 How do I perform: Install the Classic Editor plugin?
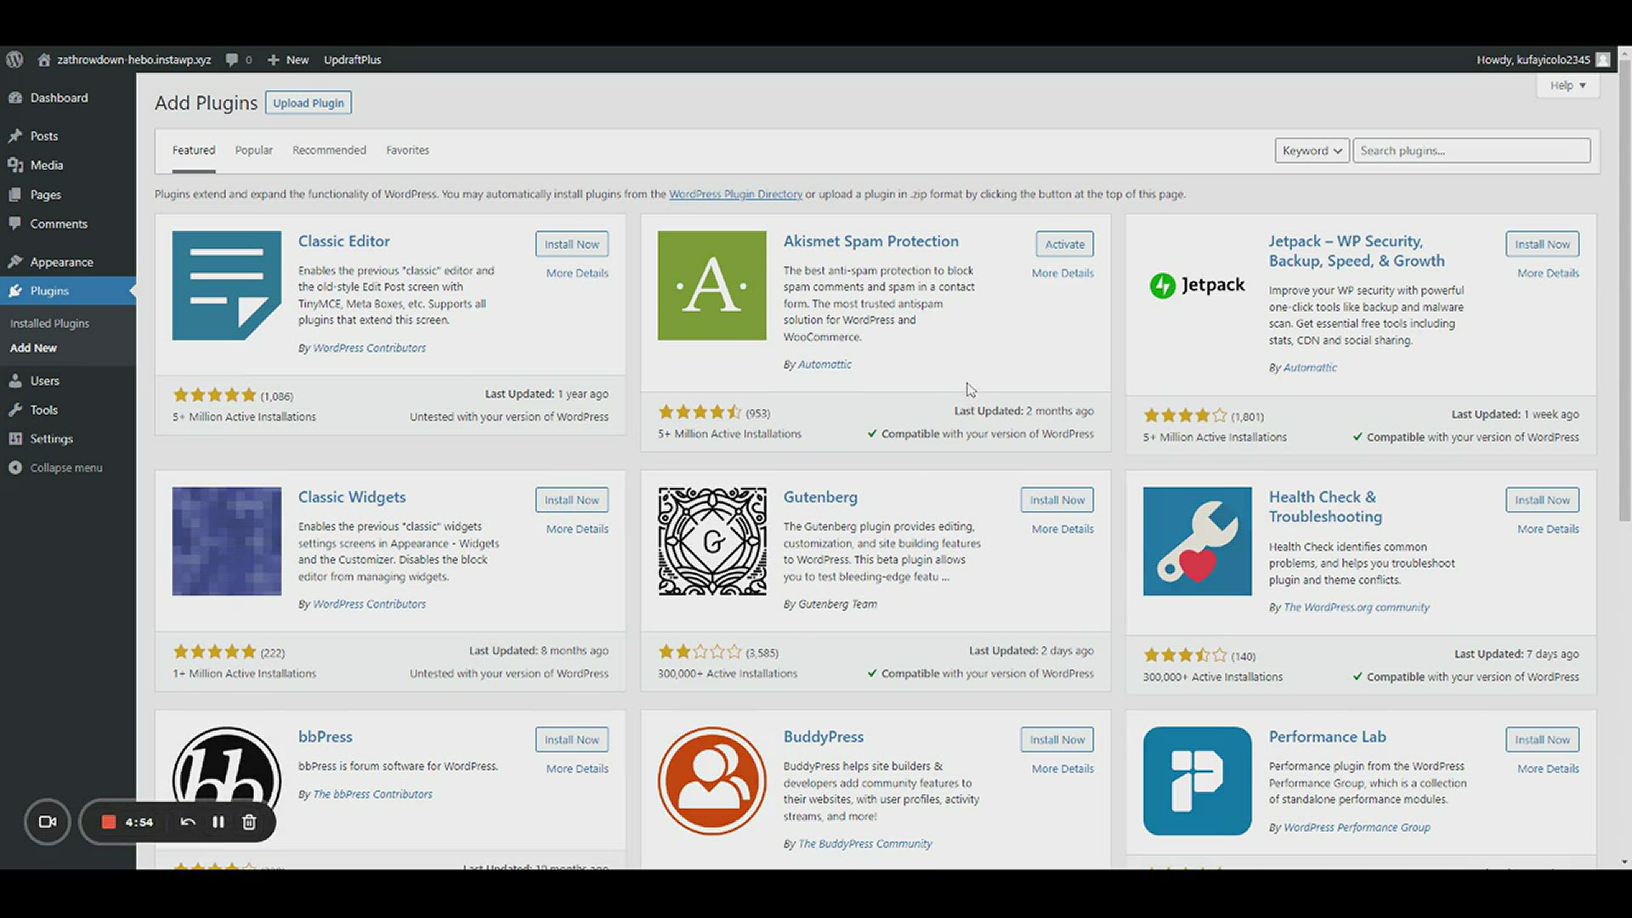tap(571, 244)
